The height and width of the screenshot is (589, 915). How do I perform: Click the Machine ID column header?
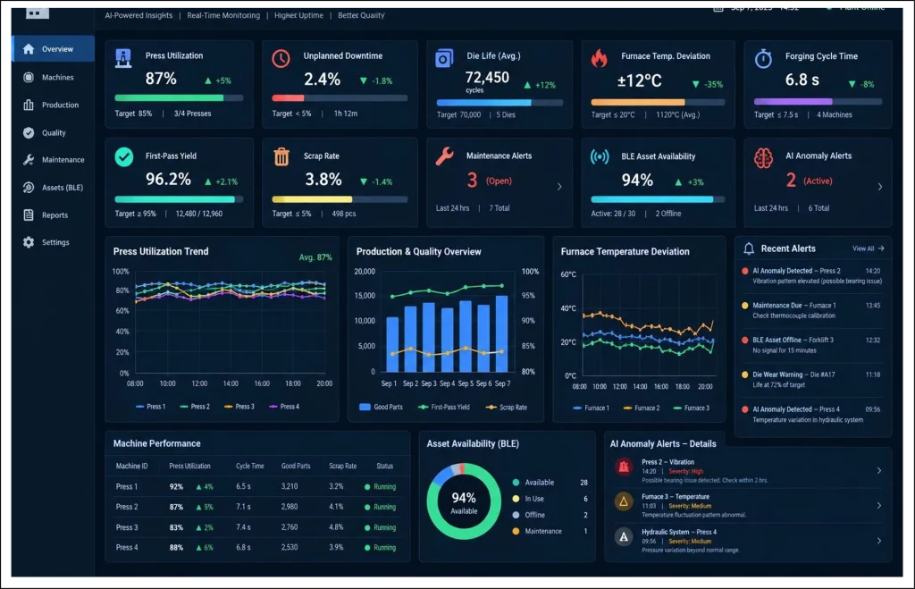coord(132,466)
